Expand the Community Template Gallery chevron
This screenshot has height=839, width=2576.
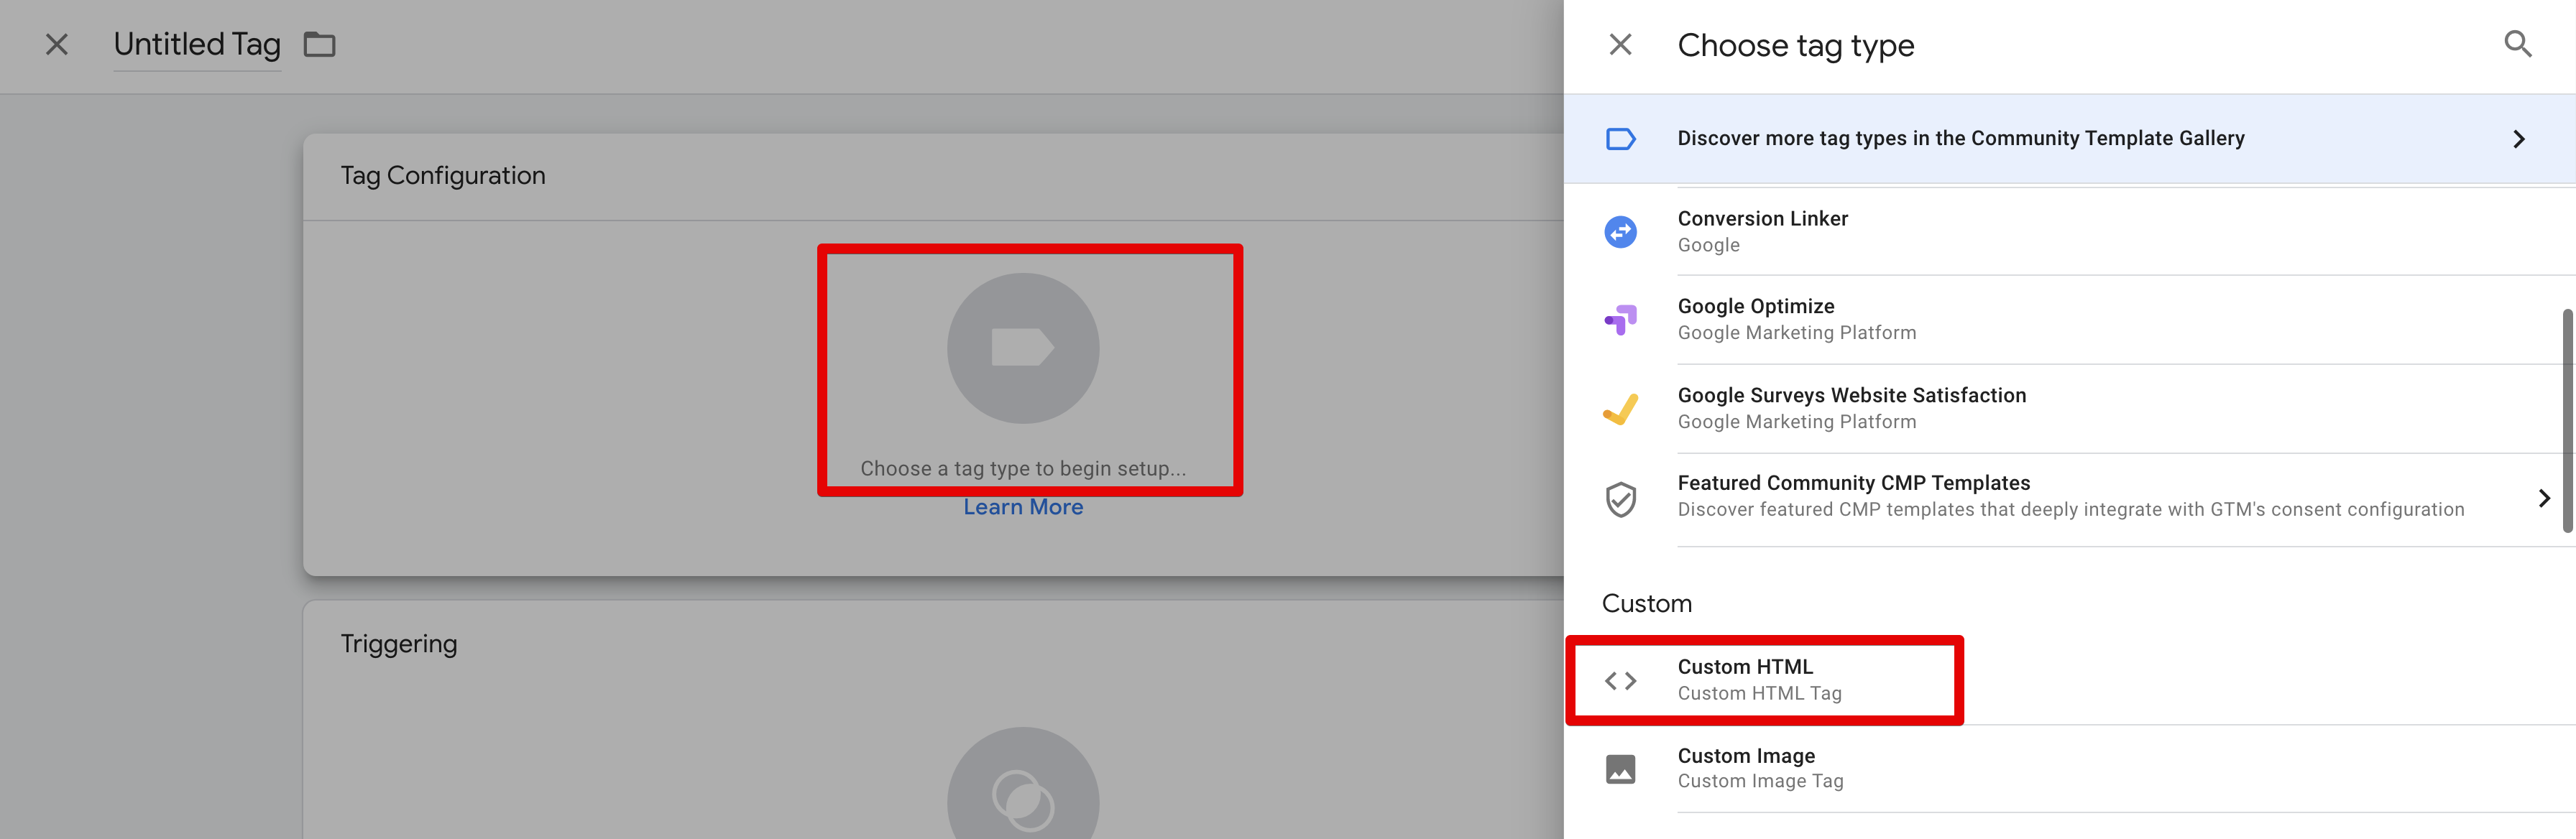pyautogui.click(x=2518, y=139)
